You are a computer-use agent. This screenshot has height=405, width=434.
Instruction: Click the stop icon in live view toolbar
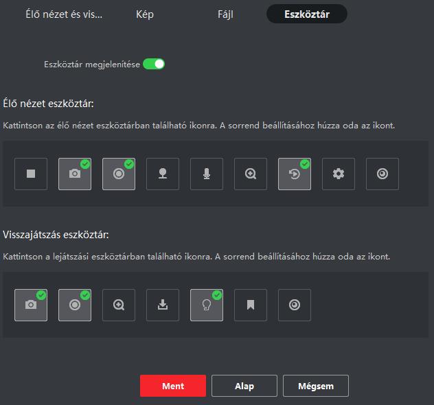pos(31,174)
